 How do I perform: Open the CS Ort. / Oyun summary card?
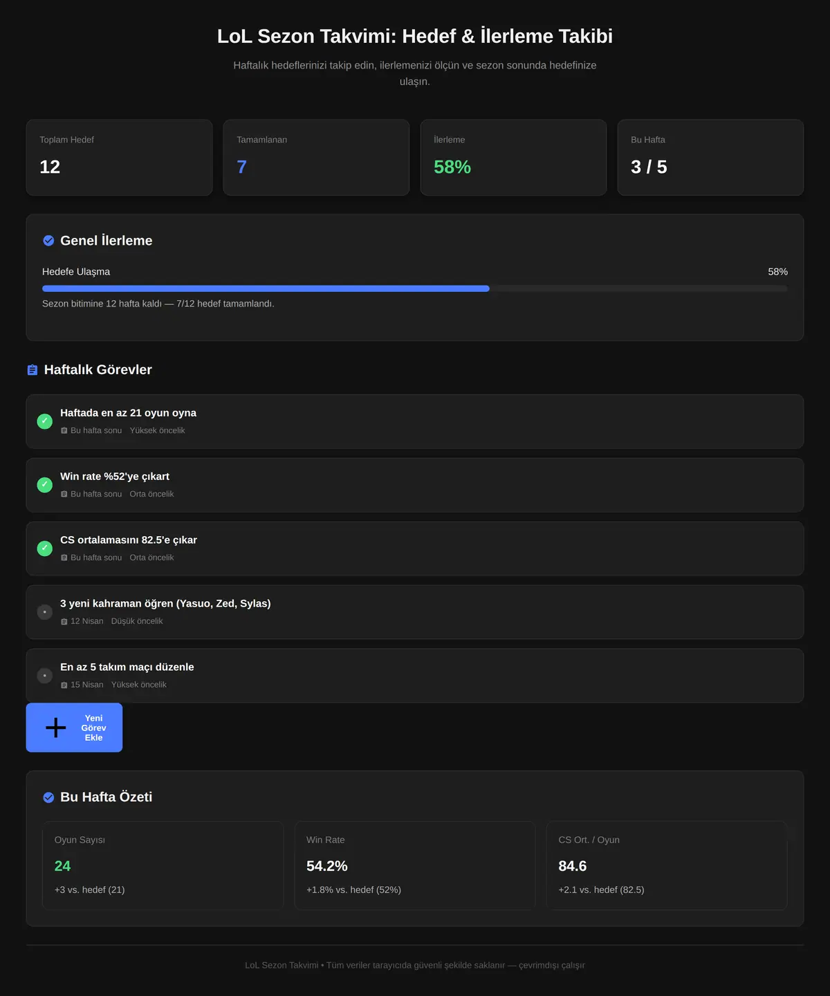(667, 865)
